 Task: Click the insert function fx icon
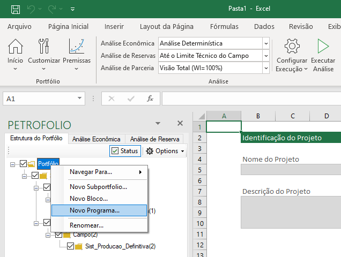pyautogui.click(x=151, y=99)
